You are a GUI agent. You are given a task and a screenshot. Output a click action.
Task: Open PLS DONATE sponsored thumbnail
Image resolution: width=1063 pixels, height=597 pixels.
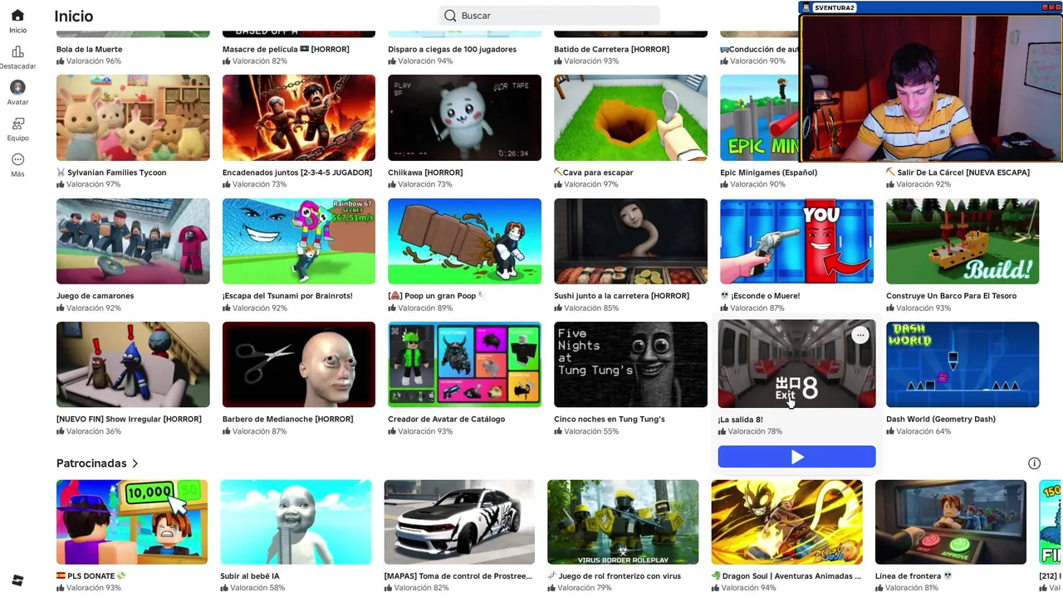click(x=132, y=522)
